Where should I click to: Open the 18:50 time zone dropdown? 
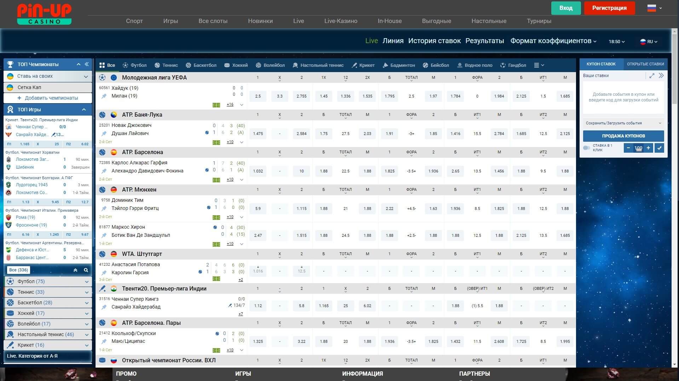click(617, 42)
